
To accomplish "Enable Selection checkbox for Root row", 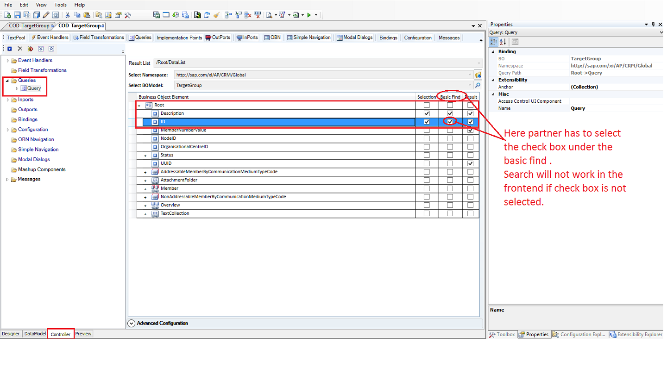I will coord(427,105).
